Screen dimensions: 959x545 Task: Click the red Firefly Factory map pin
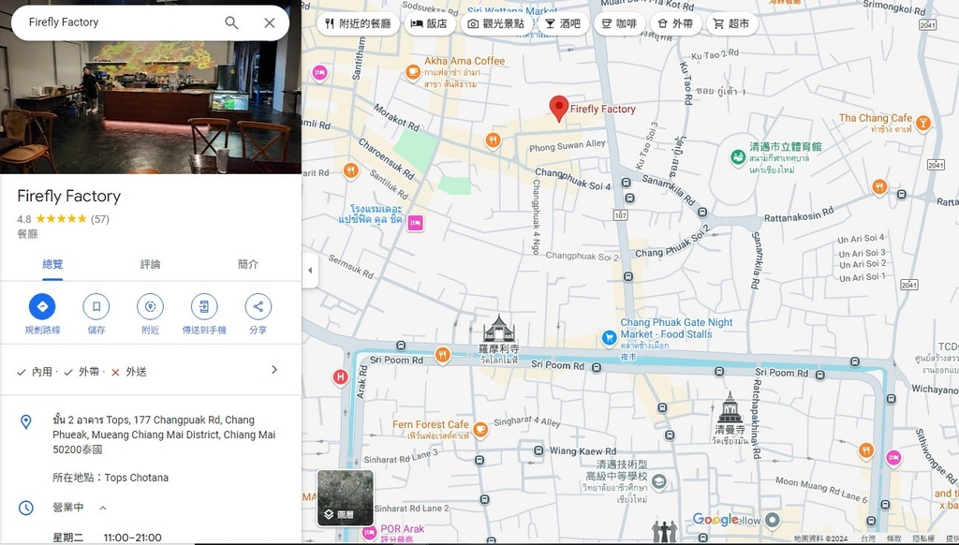[558, 109]
